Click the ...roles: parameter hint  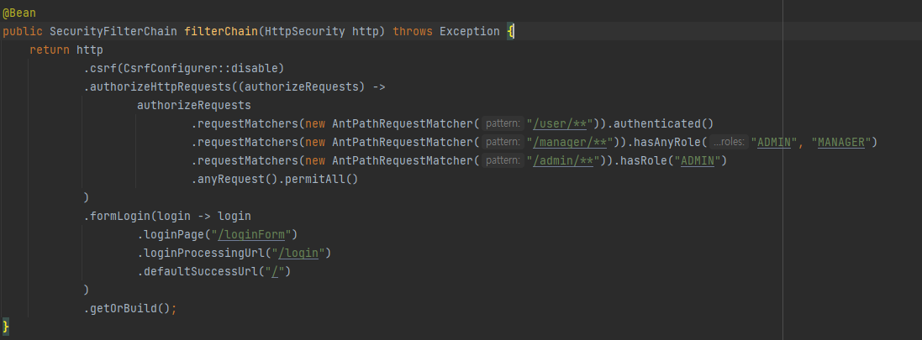(x=729, y=142)
